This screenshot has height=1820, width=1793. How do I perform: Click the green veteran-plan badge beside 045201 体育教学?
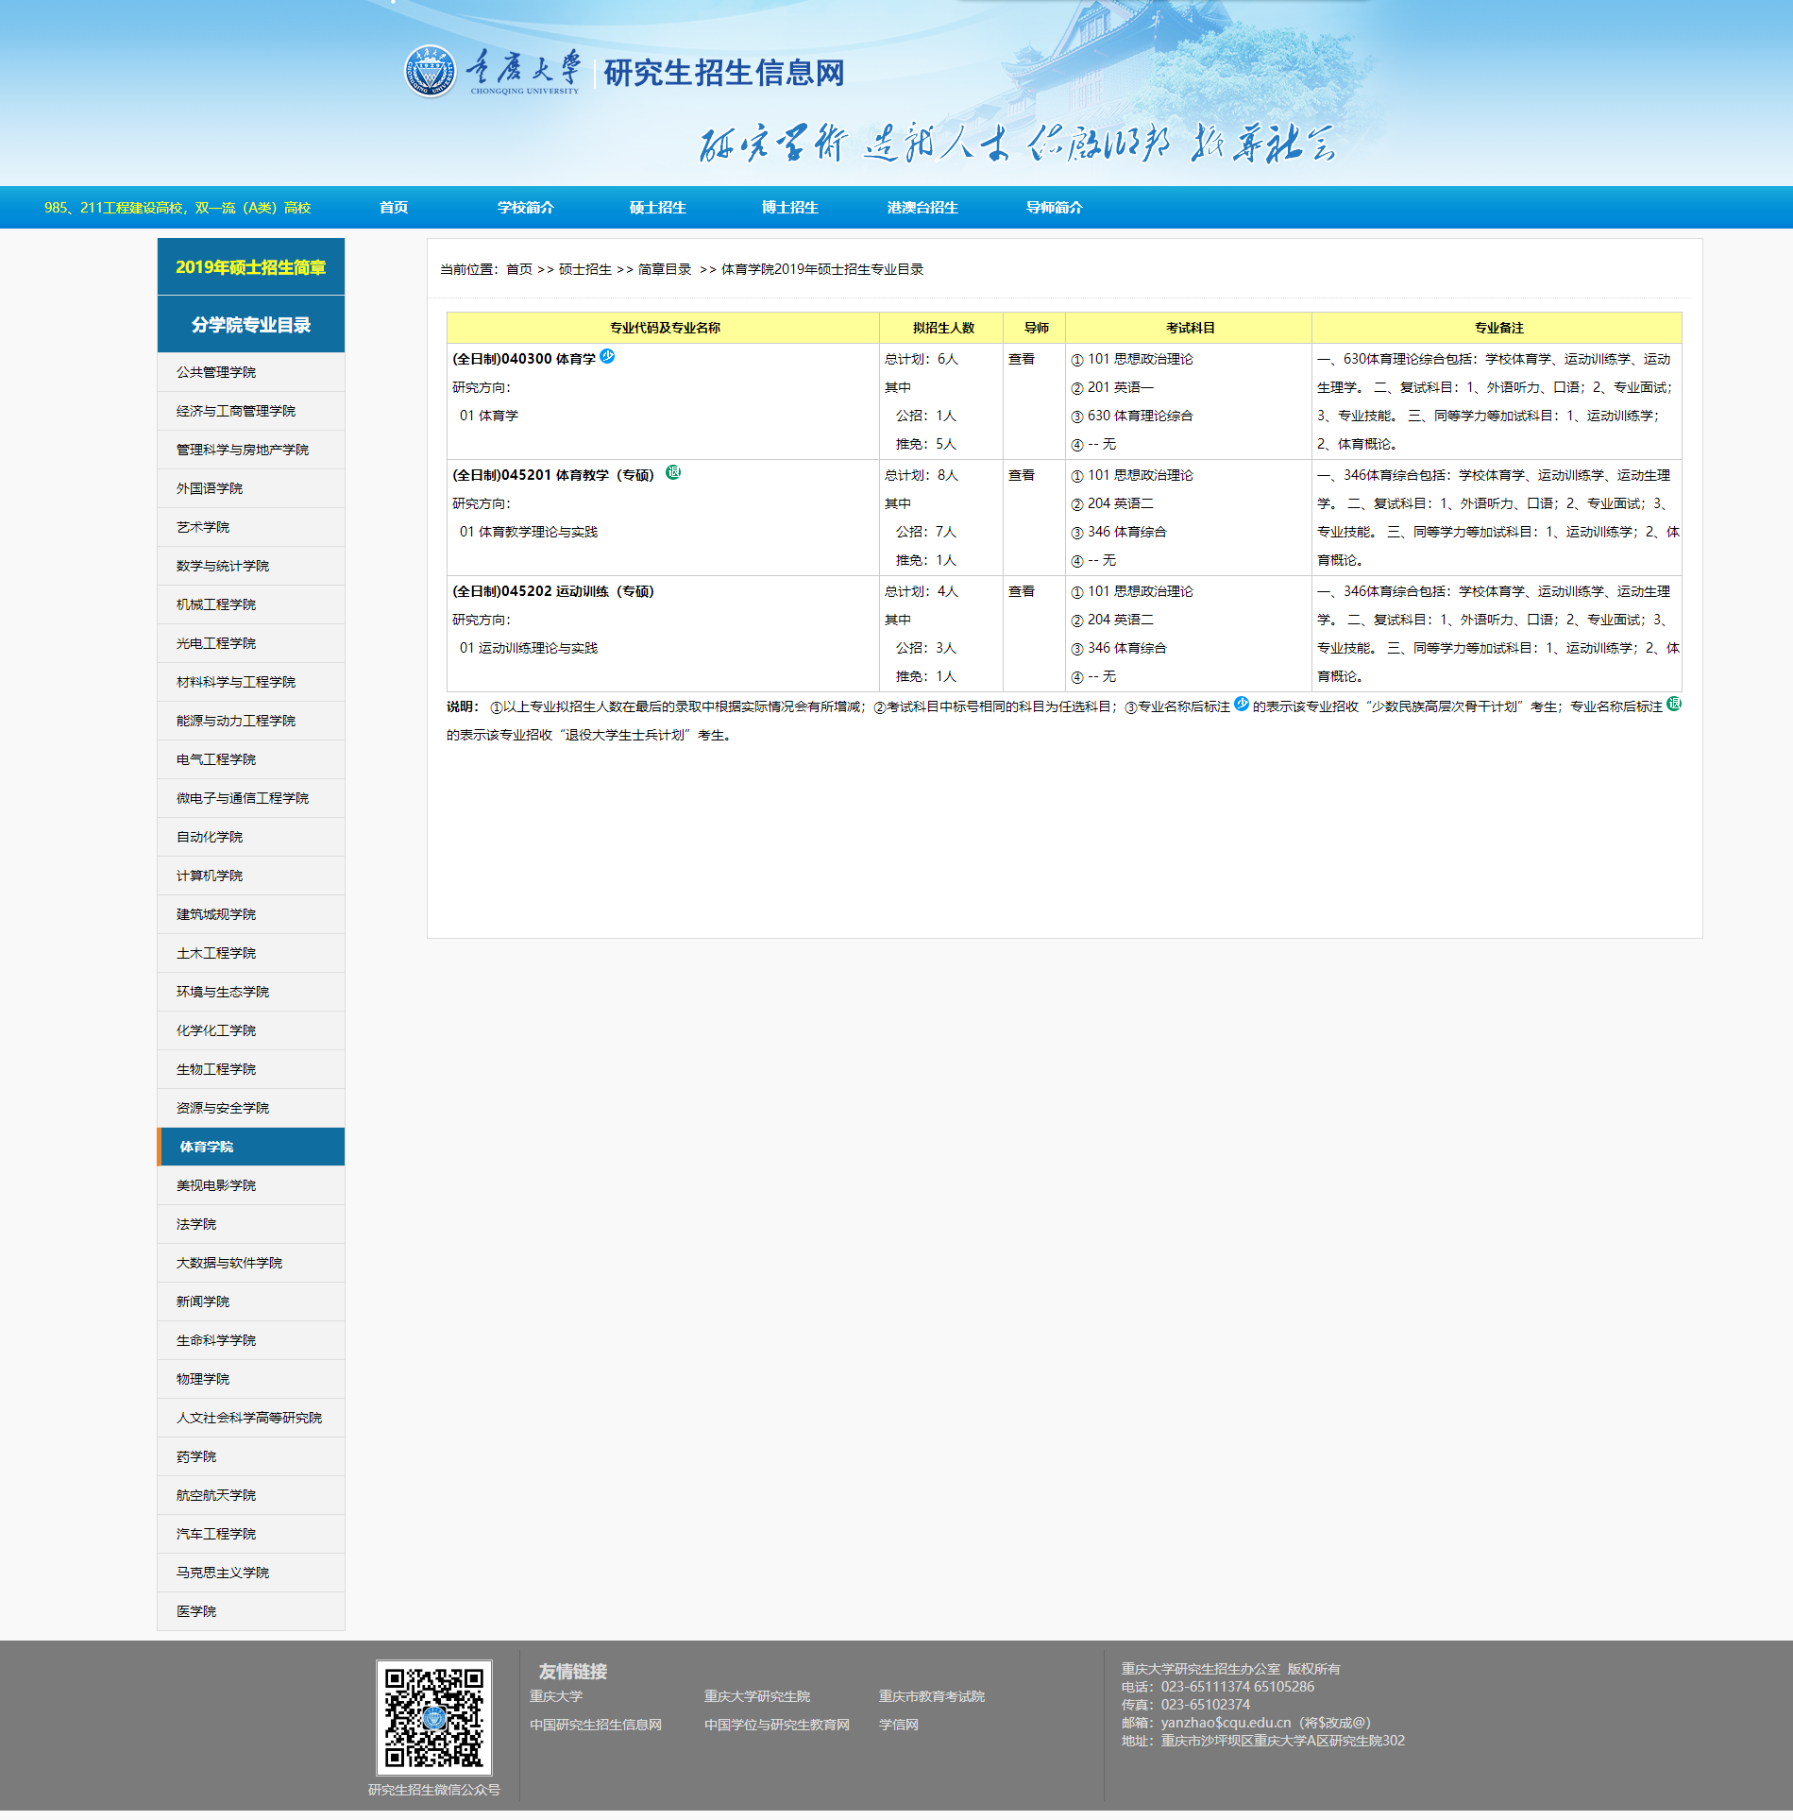point(673,472)
